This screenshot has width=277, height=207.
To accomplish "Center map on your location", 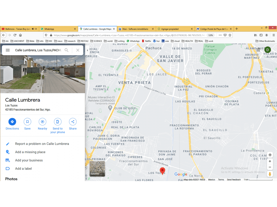I will click(270, 155).
